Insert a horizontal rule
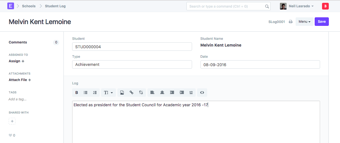The image size is (340, 143). (x=191, y=93)
